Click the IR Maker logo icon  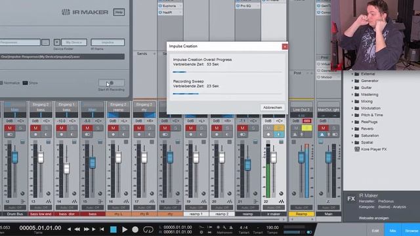coord(66,12)
